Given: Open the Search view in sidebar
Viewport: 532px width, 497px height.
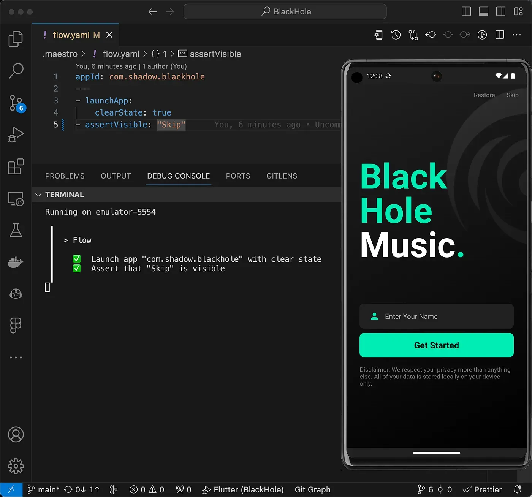Looking at the screenshot, I should tap(16, 71).
